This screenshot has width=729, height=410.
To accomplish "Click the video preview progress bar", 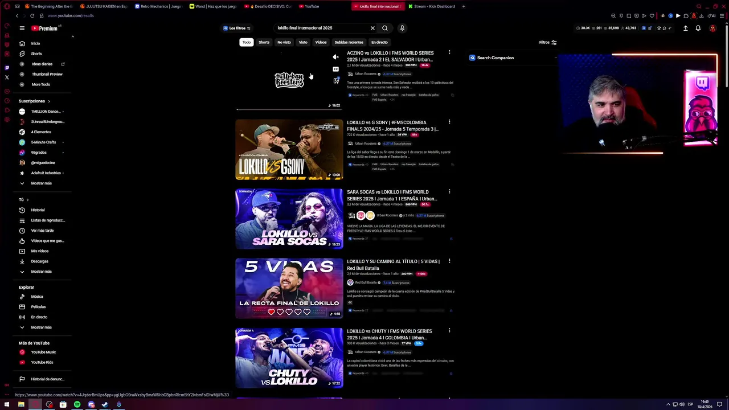I will point(289,109).
